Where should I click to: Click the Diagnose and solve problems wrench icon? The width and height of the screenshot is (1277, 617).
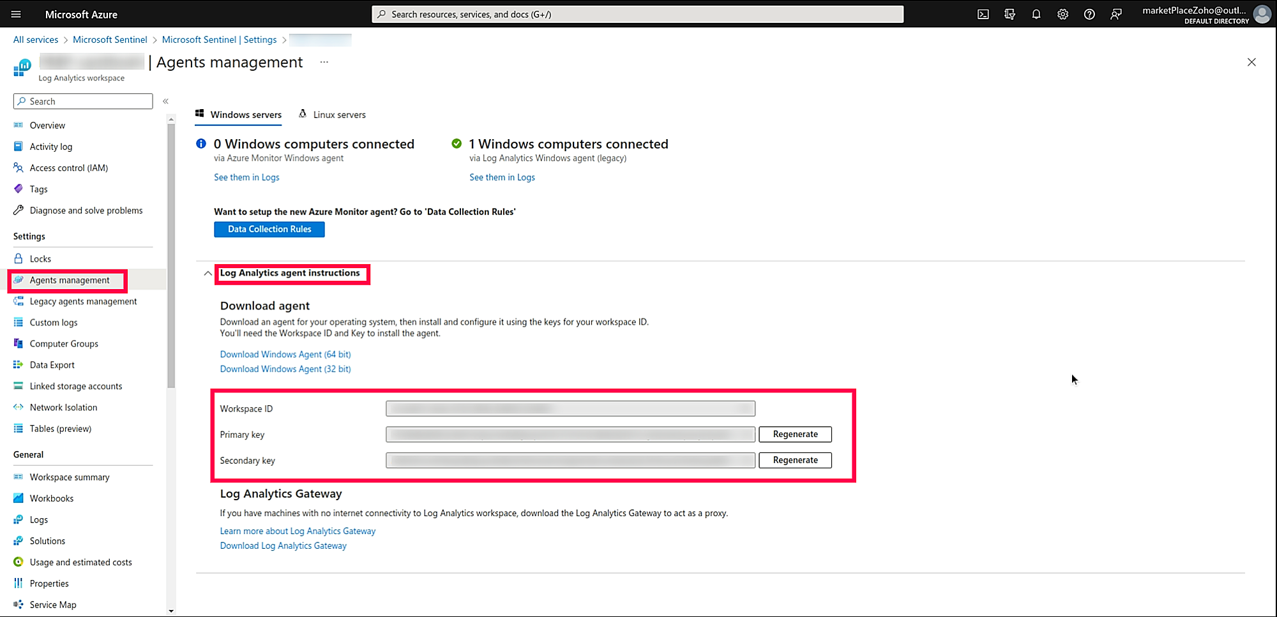point(19,210)
